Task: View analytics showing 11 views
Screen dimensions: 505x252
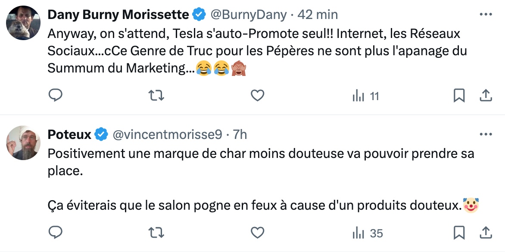Action: 365,96
